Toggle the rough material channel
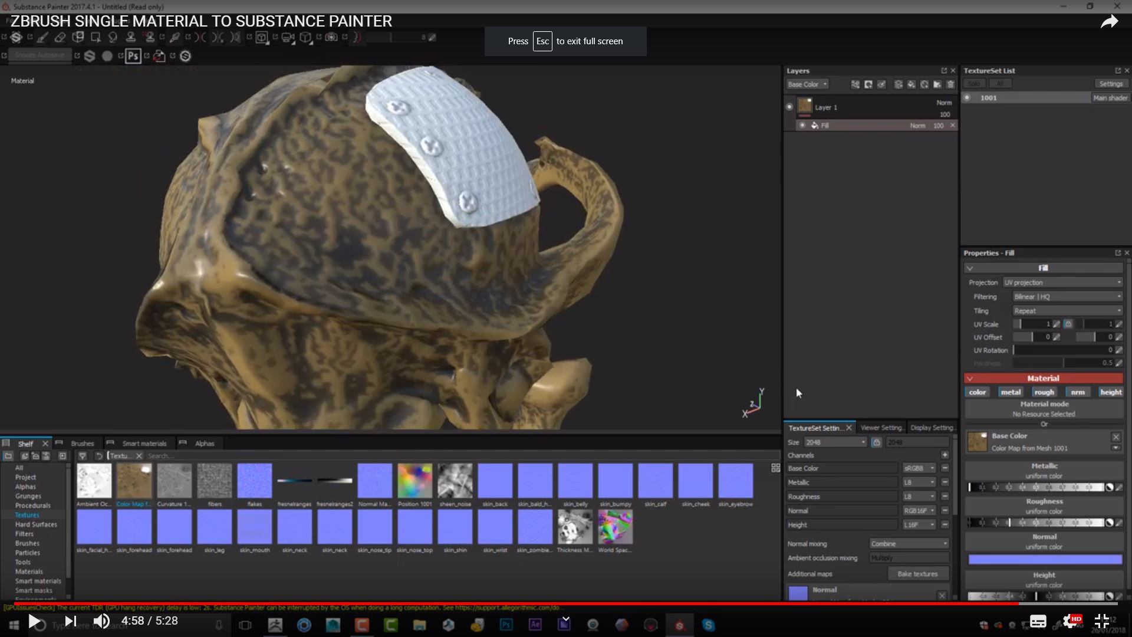 point(1044,392)
